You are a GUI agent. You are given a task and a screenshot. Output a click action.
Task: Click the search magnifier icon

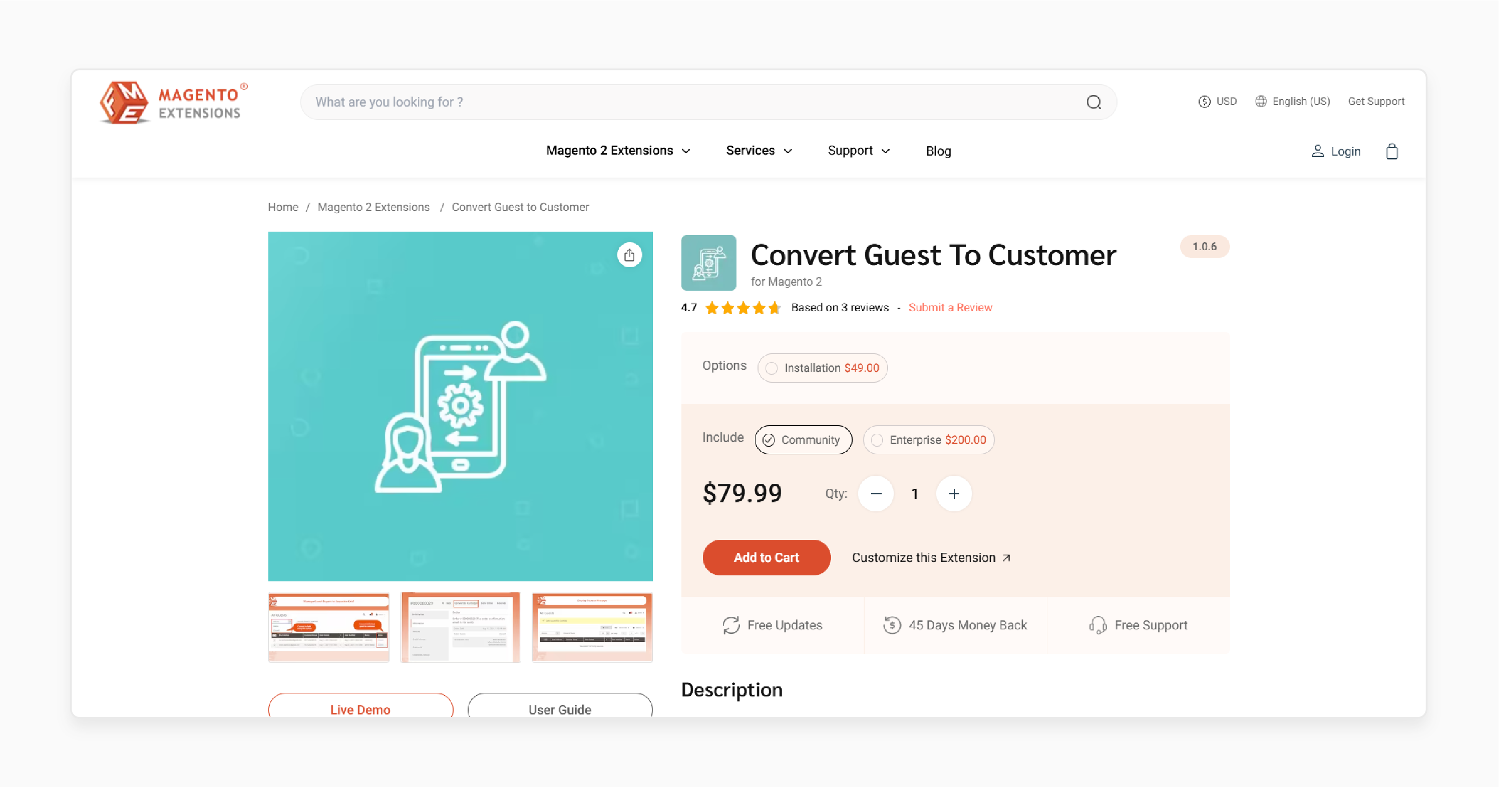(x=1093, y=103)
